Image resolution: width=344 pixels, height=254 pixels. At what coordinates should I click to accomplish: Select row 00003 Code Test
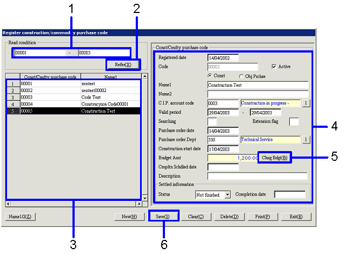(x=81, y=97)
